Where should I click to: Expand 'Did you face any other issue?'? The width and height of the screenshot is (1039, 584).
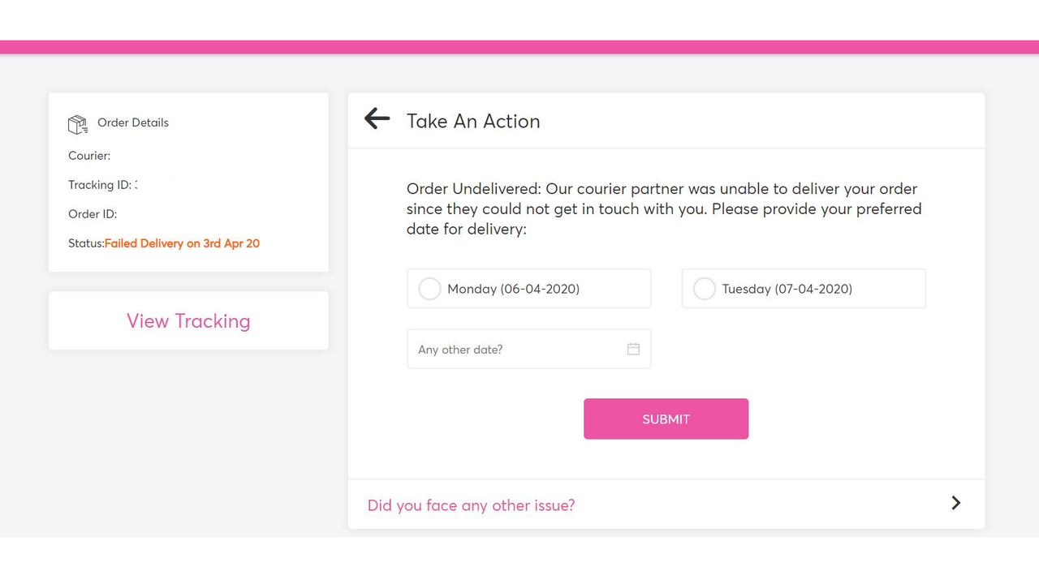(x=471, y=505)
